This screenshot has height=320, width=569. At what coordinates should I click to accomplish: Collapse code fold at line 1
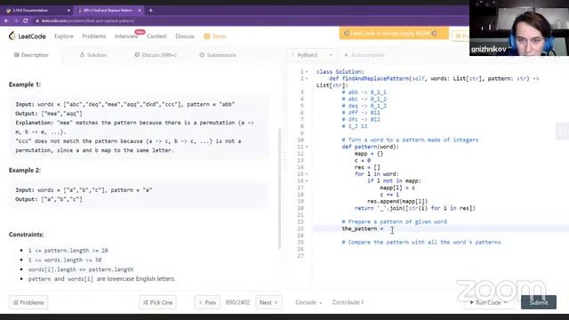click(307, 72)
